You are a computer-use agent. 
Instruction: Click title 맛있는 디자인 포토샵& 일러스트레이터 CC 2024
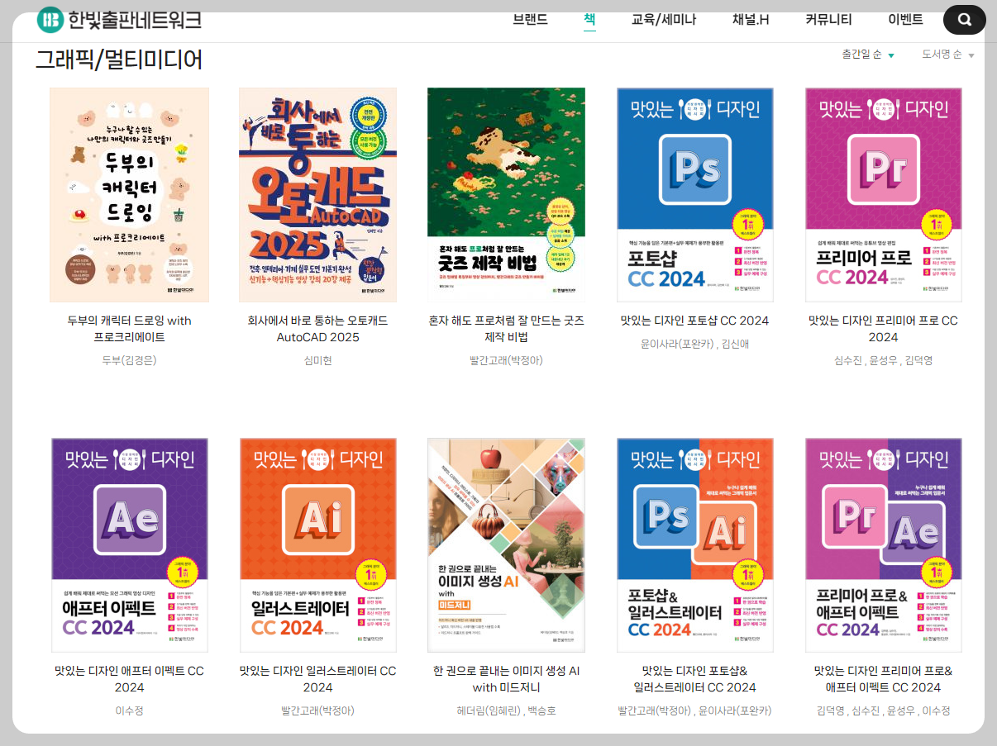[x=695, y=679]
